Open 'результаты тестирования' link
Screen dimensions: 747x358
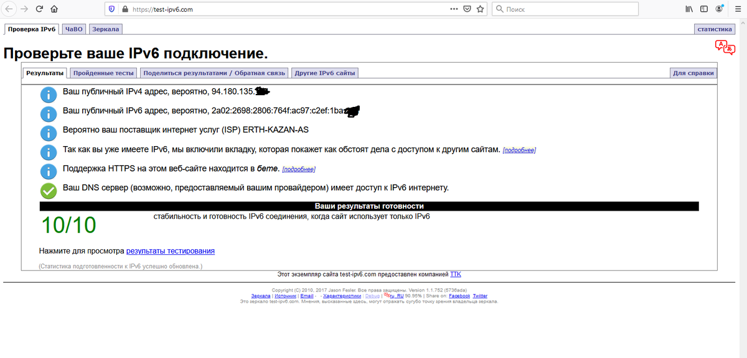(x=171, y=251)
